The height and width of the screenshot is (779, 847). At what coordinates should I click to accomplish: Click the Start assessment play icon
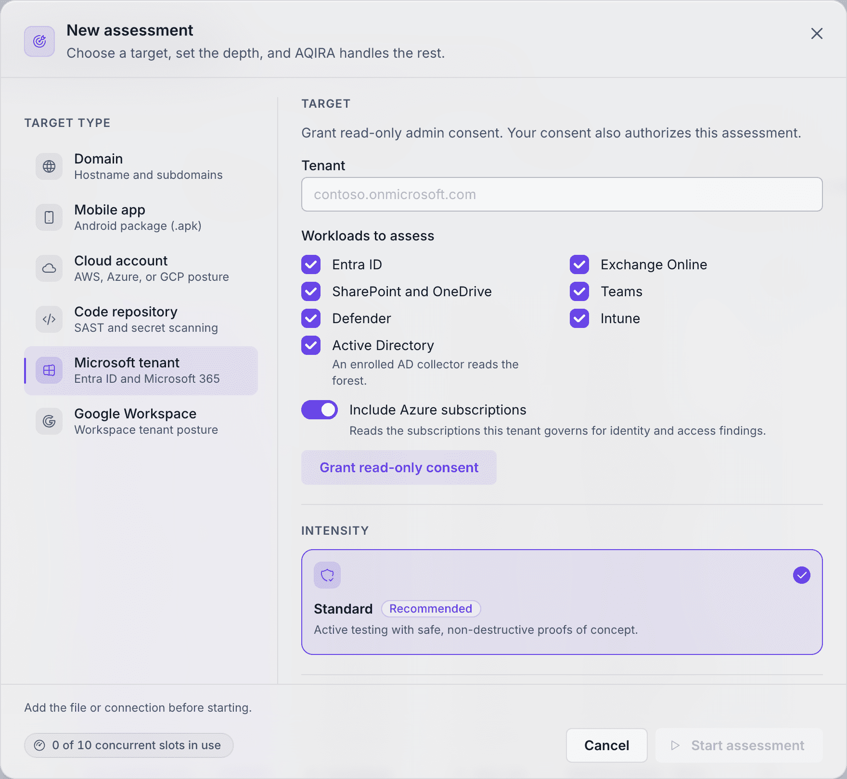676,745
